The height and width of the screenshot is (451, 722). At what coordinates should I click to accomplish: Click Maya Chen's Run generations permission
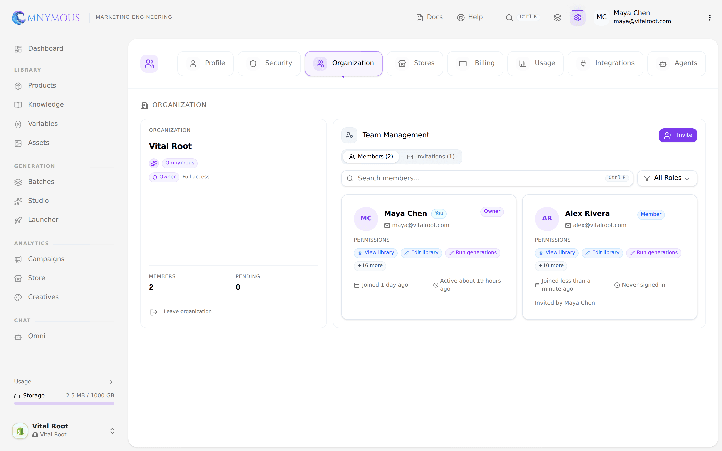(473, 253)
